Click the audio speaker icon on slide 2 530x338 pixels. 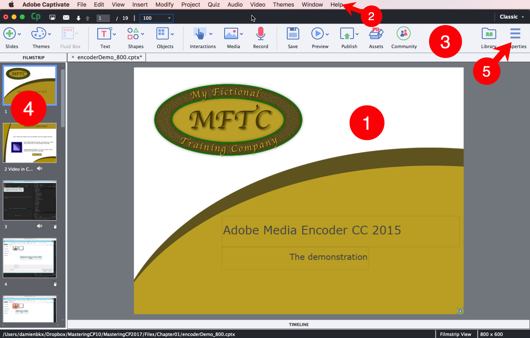(x=39, y=168)
